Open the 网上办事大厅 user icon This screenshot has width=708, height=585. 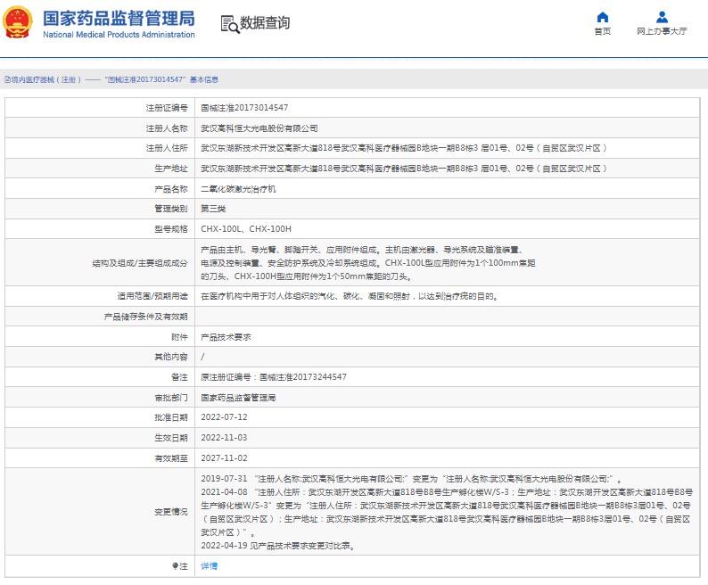point(662,17)
